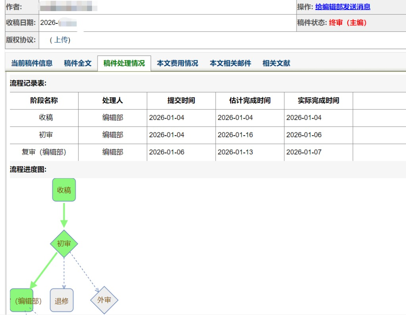Click 实际完成时间 column header

318,101
